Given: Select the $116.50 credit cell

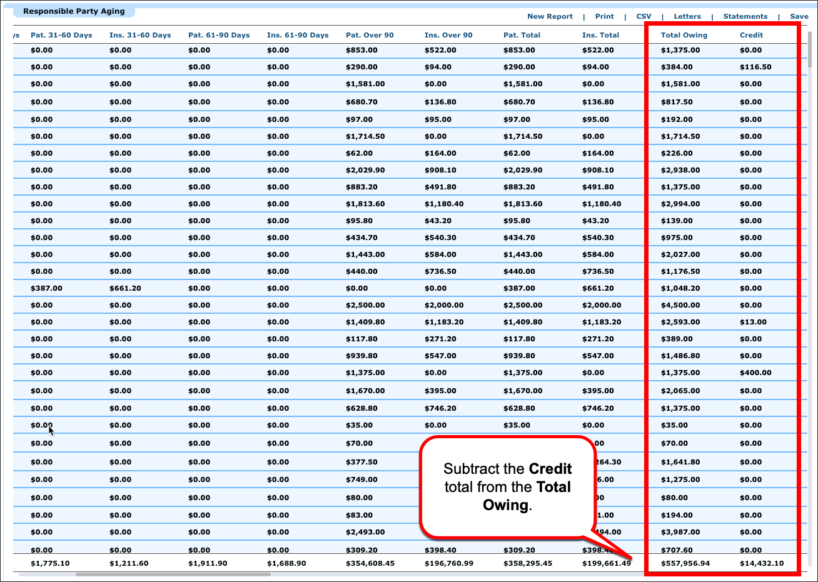Looking at the screenshot, I should 755,67.
